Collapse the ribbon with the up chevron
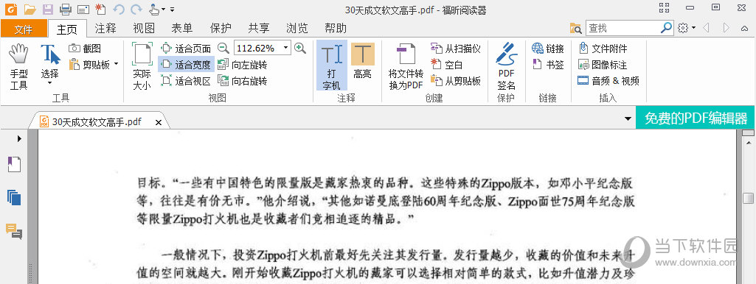 [744, 29]
